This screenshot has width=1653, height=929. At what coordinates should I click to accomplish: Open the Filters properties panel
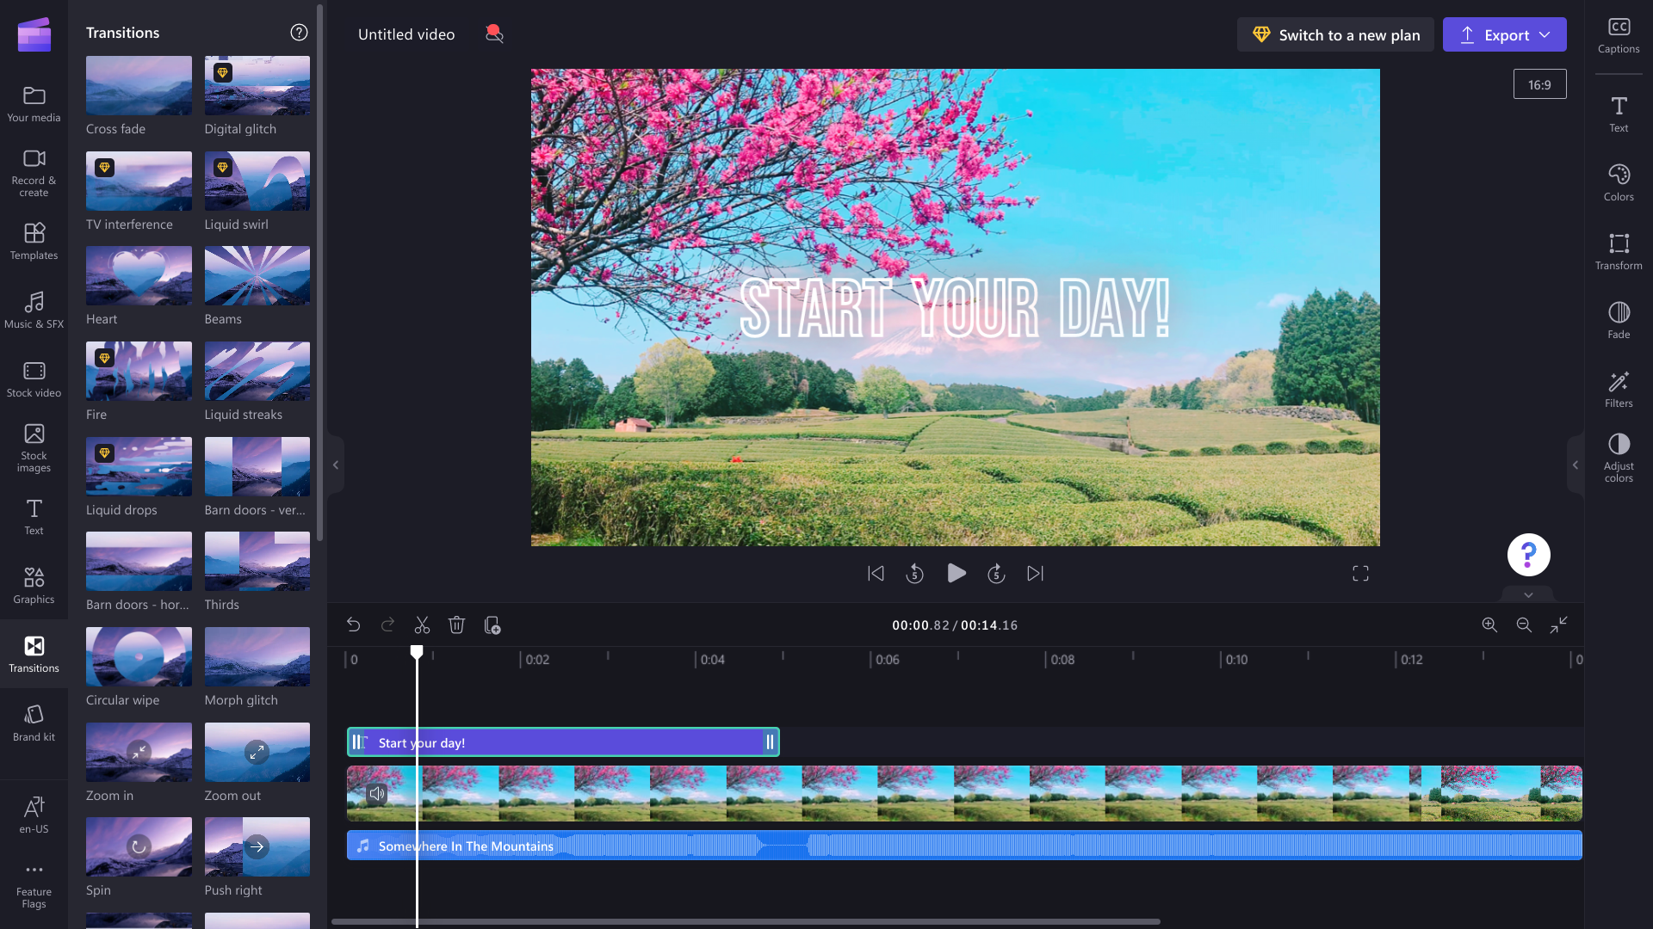click(x=1619, y=389)
